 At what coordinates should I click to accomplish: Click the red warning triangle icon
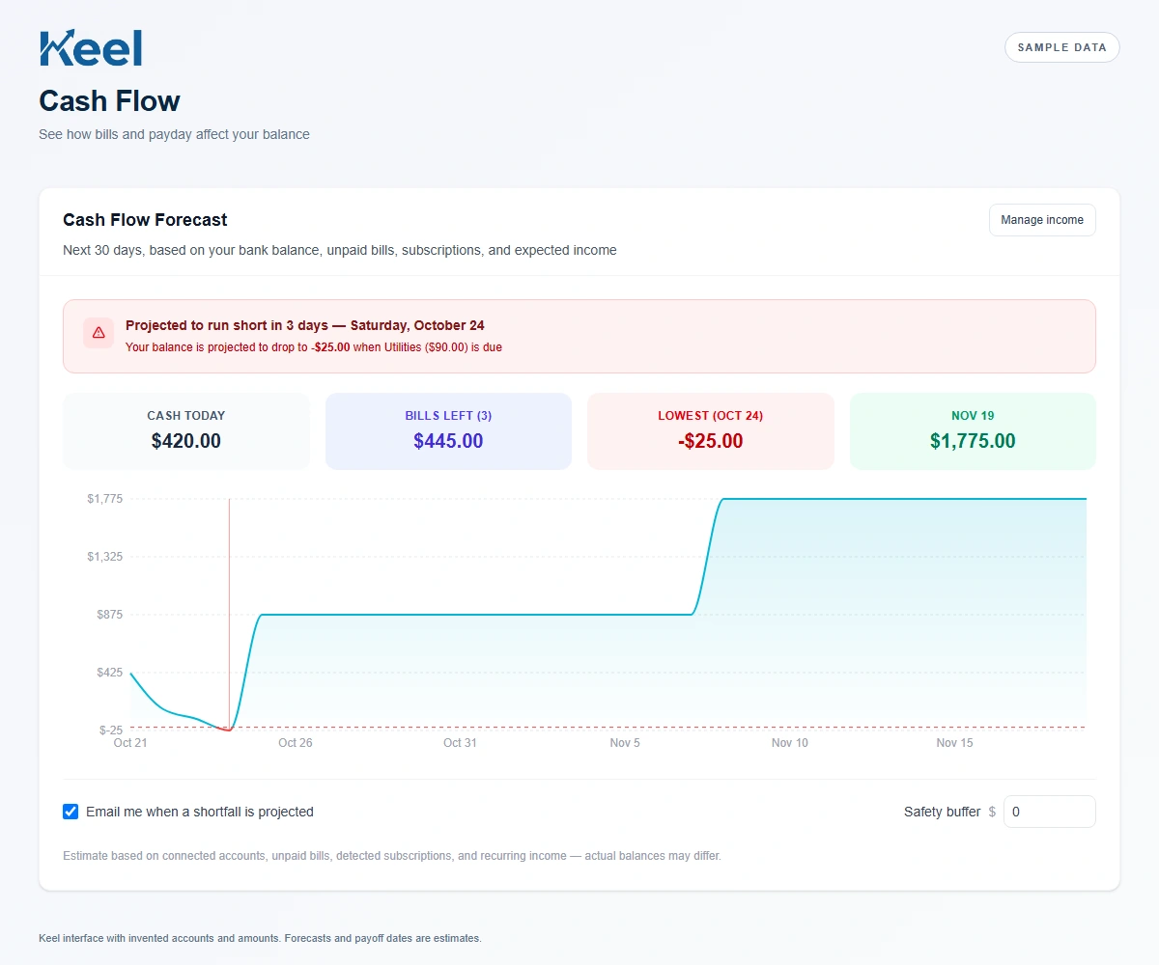pyautogui.click(x=99, y=332)
